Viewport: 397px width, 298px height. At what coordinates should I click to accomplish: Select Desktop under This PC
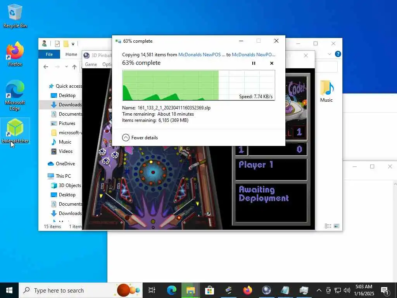[63, 195]
